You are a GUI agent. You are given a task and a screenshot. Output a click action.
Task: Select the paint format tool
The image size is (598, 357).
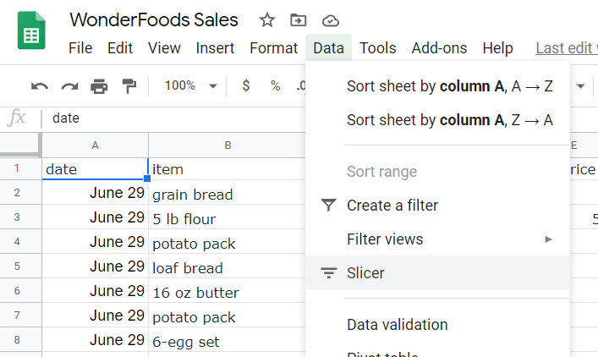pyautogui.click(x=129, y=85)
